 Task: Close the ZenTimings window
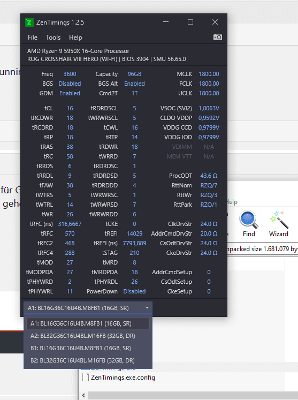(215, 22)
